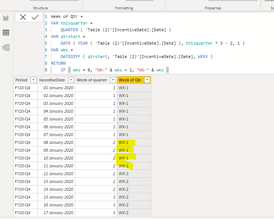The height and width of the screenshot is (219, 274).
Task: Select the 17 January 2020 cell
Action: (x=56, y=213)
